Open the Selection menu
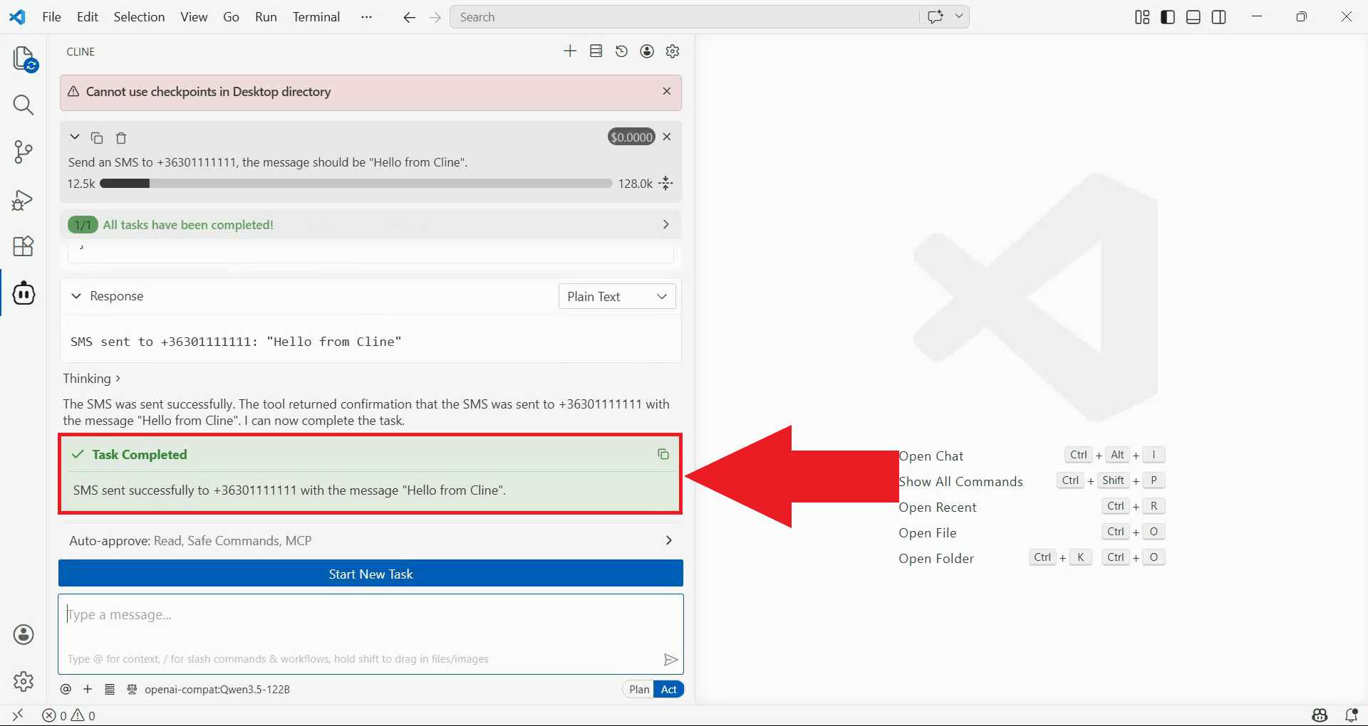 [x=139, y=17]
